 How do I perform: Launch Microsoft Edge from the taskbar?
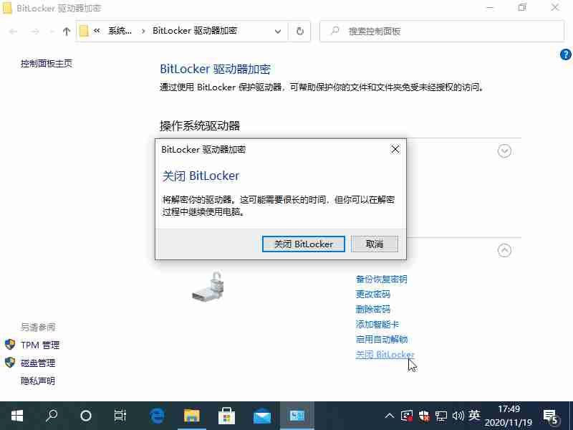pos(156,415)
